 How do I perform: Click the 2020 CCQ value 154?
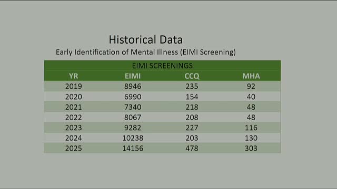click(x=192, y=97)
